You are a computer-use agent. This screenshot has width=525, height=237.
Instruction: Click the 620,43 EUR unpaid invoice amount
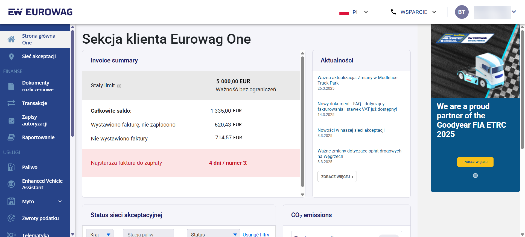(228, 125)
